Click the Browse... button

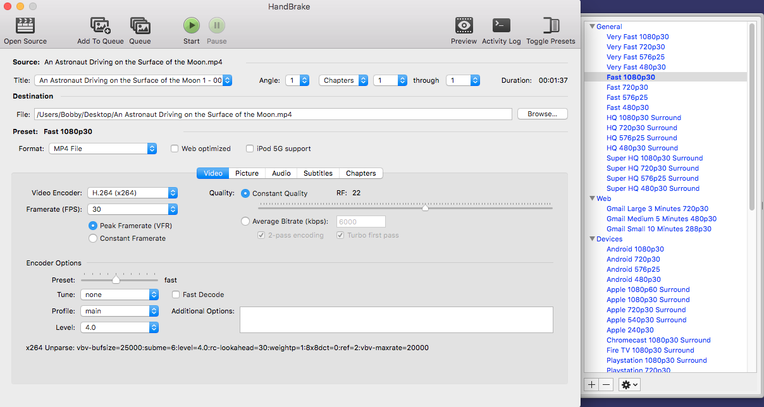[542, 114]
